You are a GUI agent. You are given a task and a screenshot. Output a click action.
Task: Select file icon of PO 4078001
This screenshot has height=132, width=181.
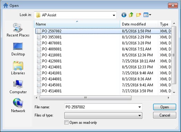[39, 43]
